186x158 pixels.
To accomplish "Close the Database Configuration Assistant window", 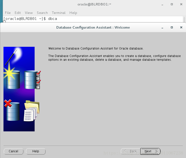I will point(181,27).
